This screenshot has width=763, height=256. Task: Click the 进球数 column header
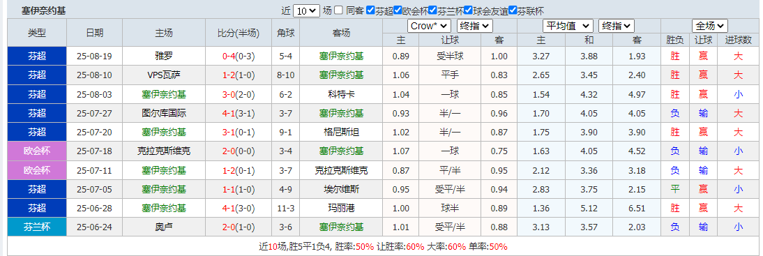[x=738, y=40]
